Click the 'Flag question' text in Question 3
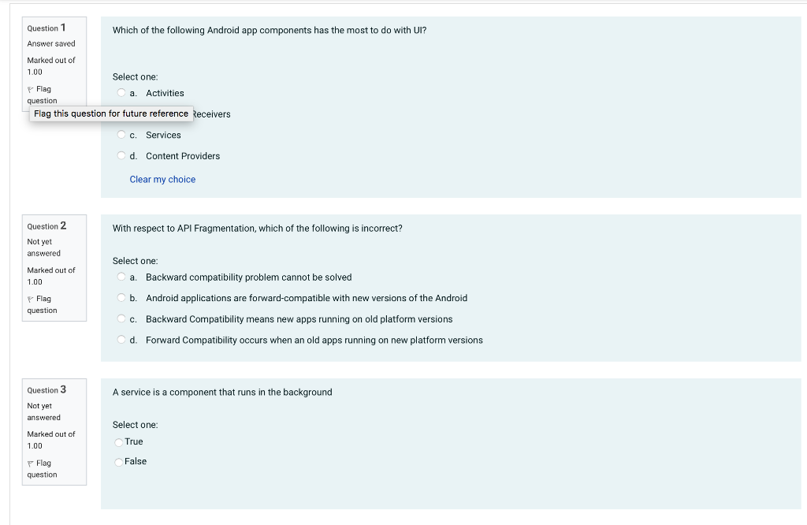This screenshot has width=807, height=525. point(42,469)
